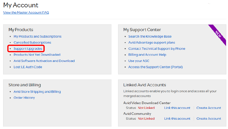View Order History
Viewport: 228px width, 129px height.
[x=24, y=98]
